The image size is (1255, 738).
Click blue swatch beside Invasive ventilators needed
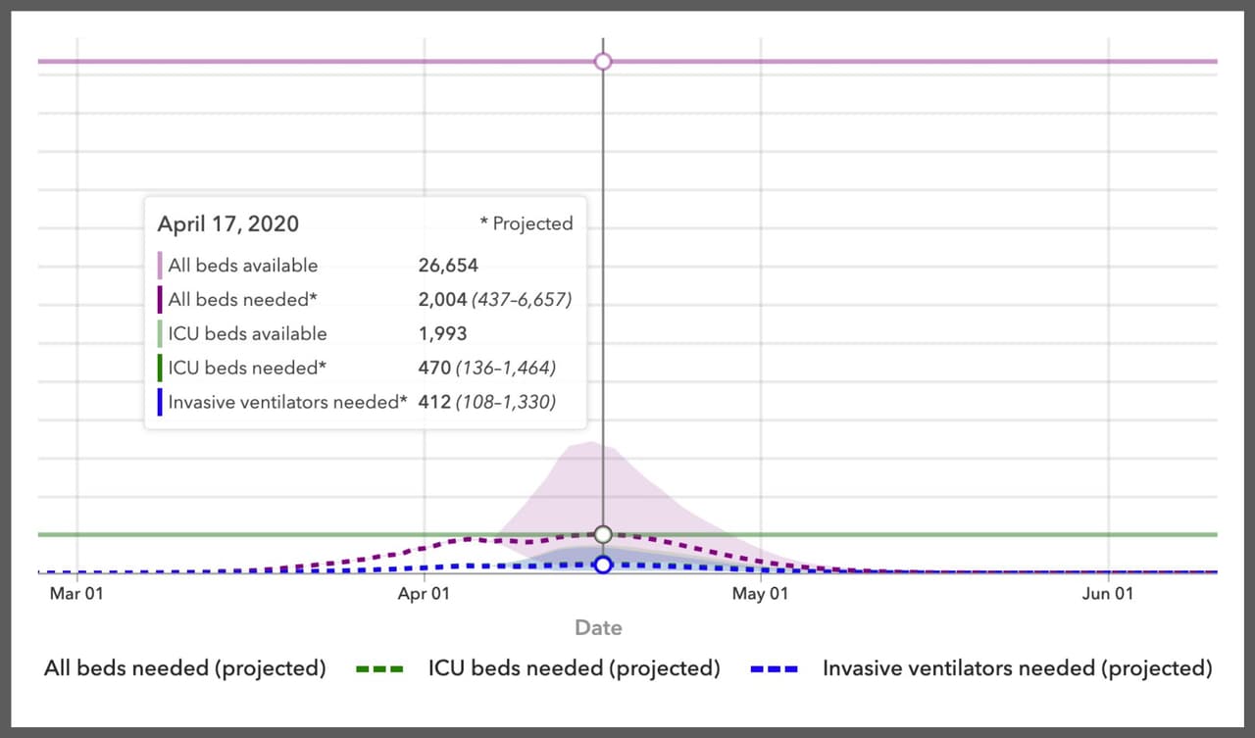pos(160,403)
